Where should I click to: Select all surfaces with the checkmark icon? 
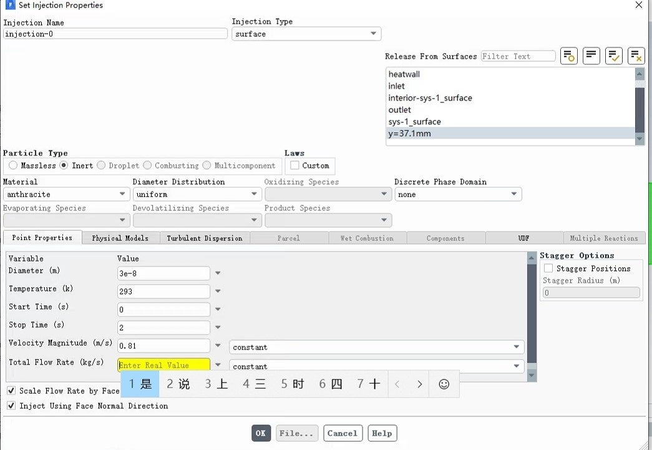coord(614,56)
